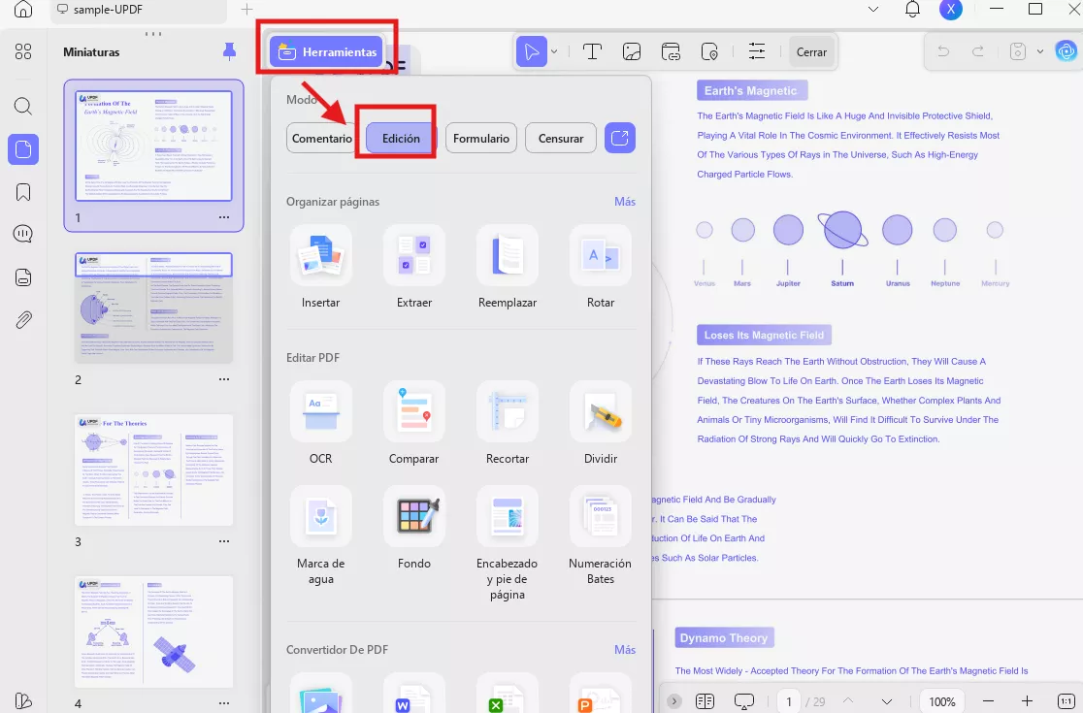The image size is (1083, 713).
Task: Open the notifications bell
Action: pyautogui.click(x=912, y=10)
